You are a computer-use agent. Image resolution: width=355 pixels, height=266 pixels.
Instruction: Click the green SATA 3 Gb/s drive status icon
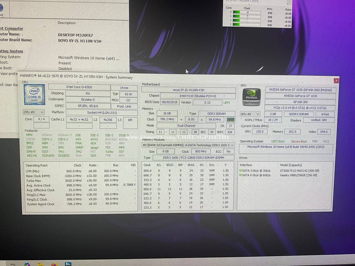[240, 171]
